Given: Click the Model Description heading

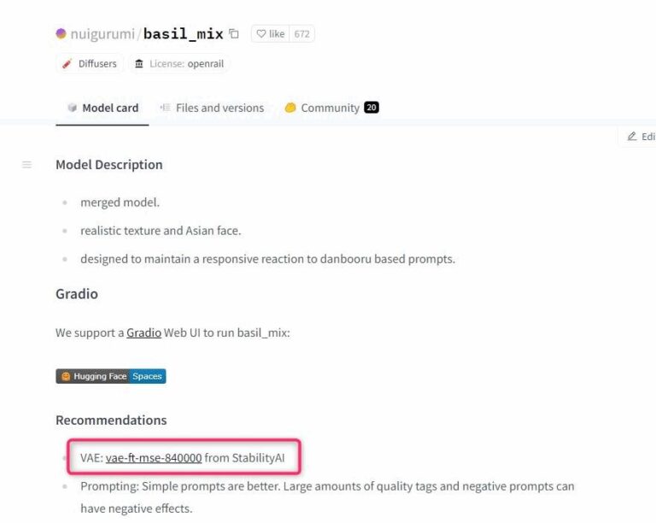Looking at the screenshot, I should point(108,164).
